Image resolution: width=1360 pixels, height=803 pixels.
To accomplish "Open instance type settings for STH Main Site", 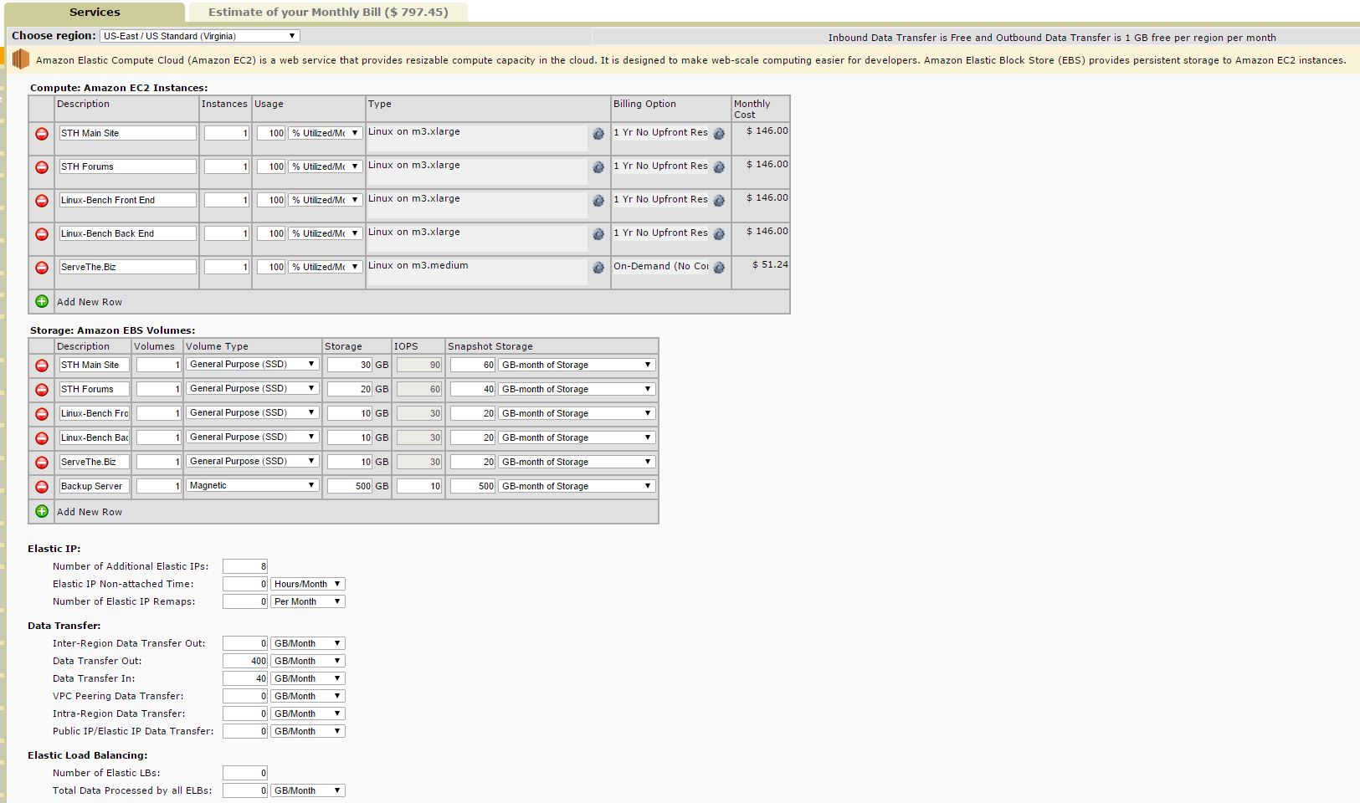I will pos(598,134).
